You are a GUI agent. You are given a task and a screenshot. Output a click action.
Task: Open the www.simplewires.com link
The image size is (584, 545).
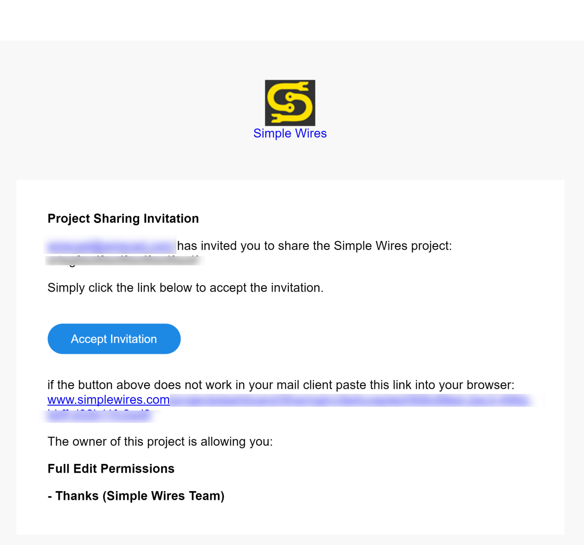tap(109, 399)
